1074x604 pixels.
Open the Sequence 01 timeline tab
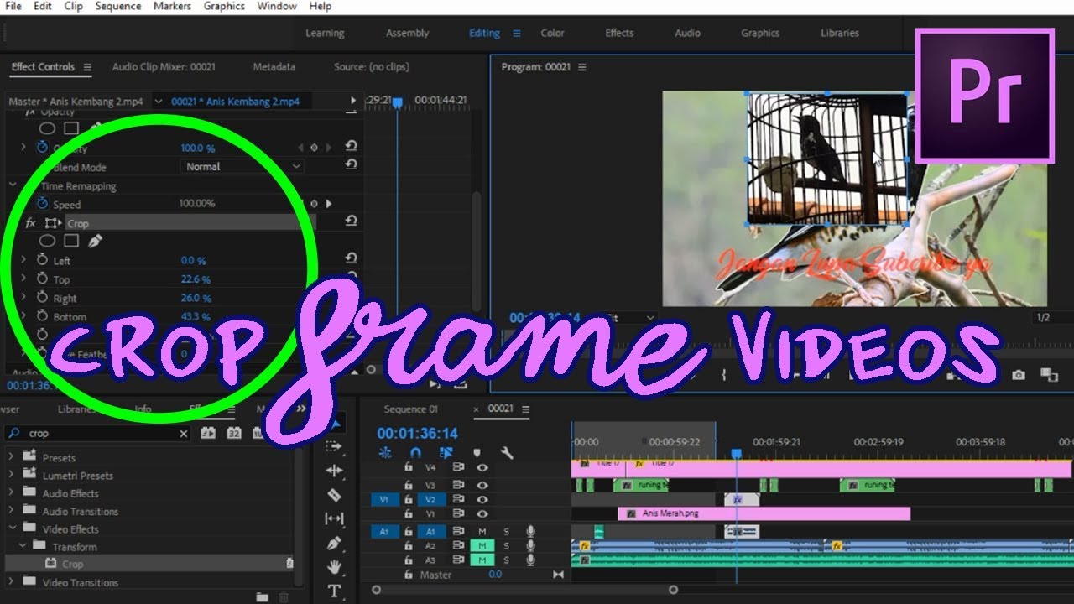pos(411,409)
